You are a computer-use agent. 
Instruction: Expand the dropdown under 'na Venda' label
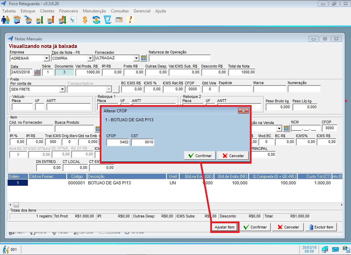[279, 129]
